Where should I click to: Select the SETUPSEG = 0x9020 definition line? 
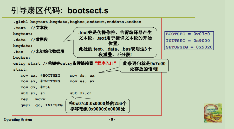[189, 47]
